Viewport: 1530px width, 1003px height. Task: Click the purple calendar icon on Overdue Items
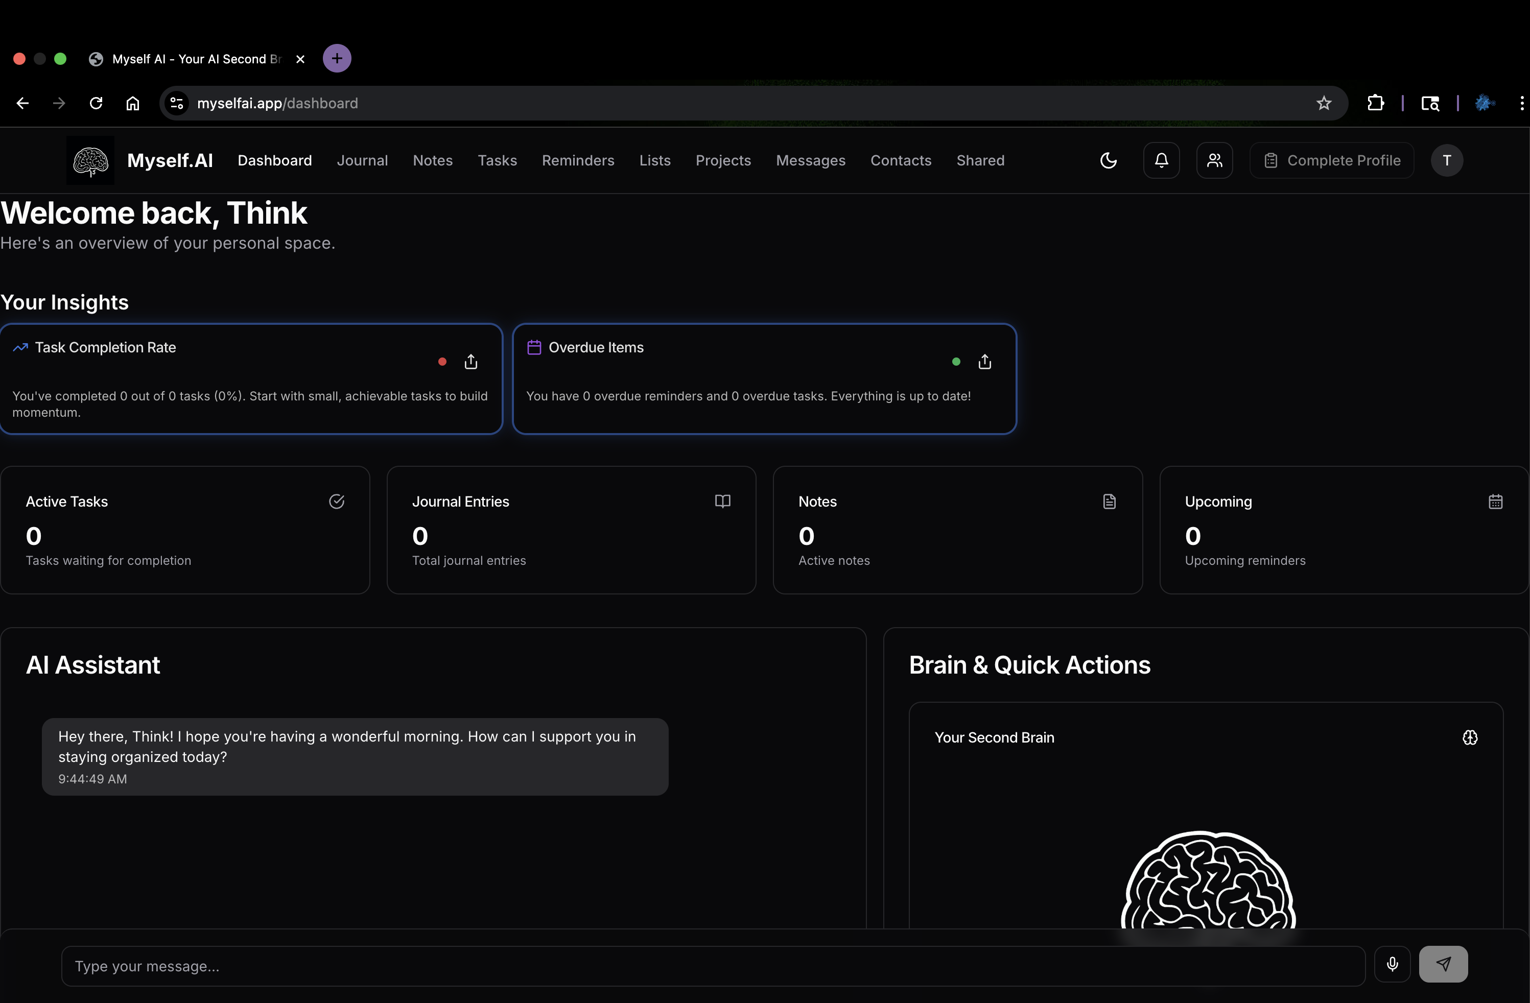pos(534,348)
